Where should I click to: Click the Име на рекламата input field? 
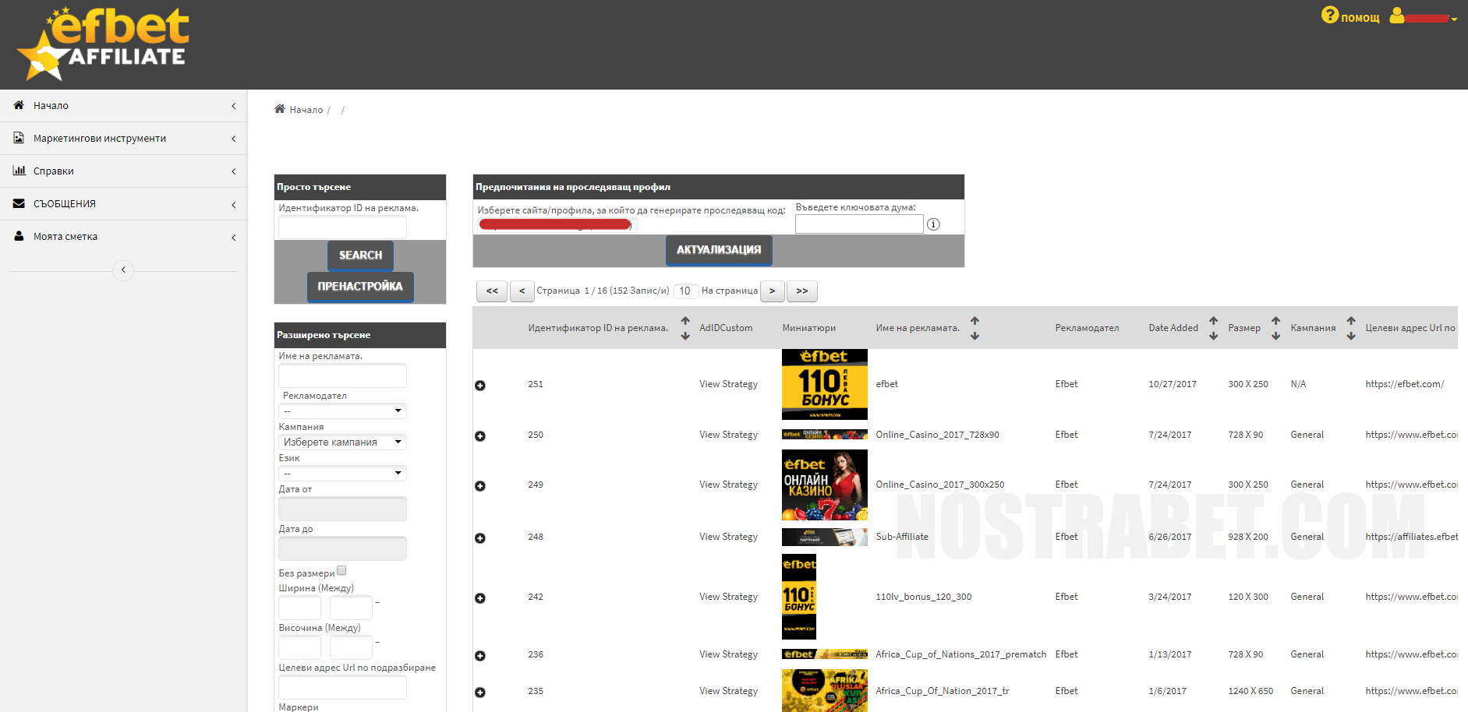point(342,375)
